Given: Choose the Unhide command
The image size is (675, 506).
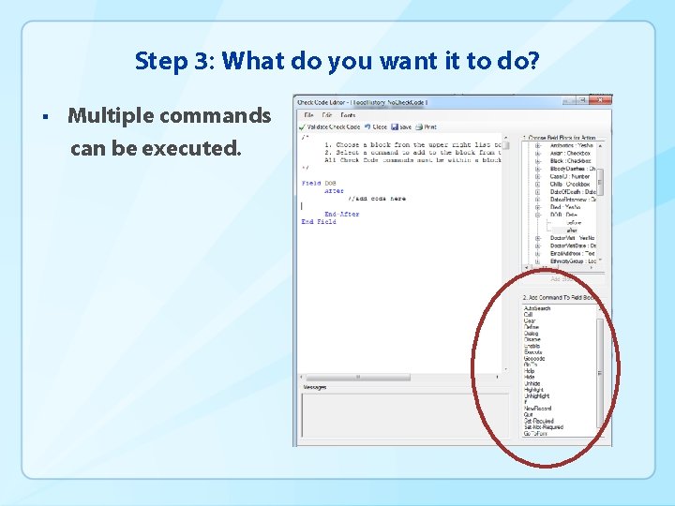Looking at the screenshot, I should tap(532, 383).
